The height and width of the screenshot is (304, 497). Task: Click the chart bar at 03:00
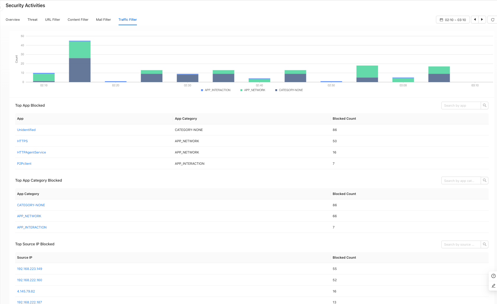[x=403, y=80]
